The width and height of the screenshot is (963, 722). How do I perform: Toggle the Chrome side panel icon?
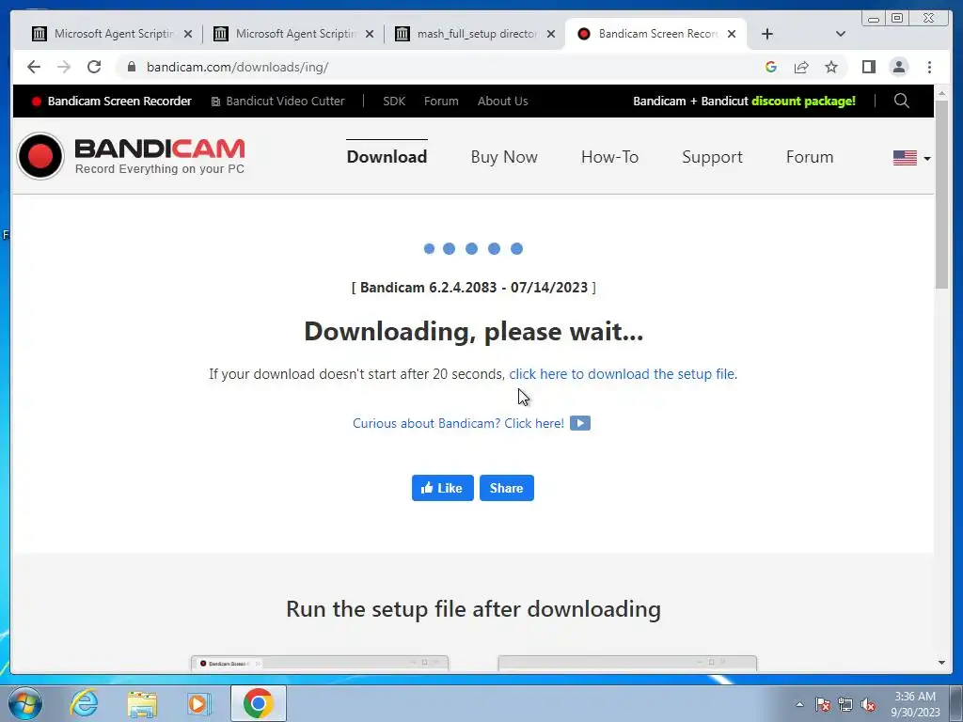tap(868, 67)
